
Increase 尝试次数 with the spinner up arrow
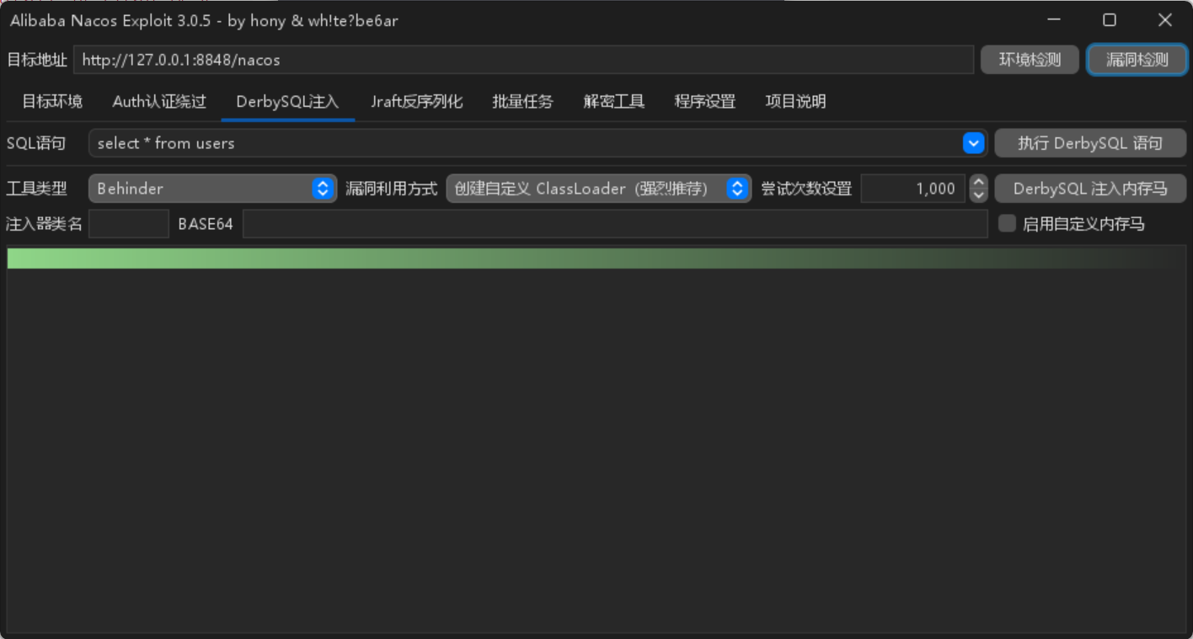[x=978, y=182]
